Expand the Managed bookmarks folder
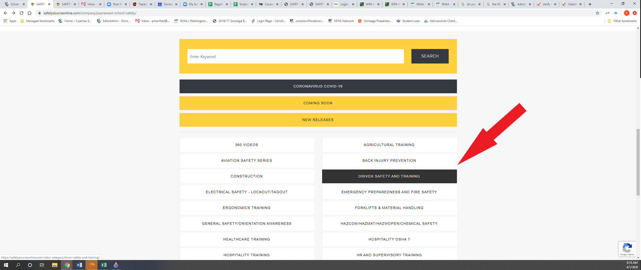 [x=37, y=21]
